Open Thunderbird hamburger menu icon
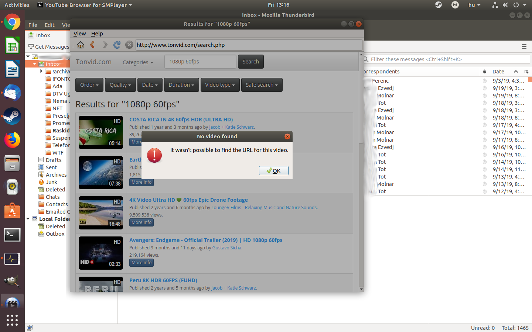Screen dimensions: 532x332 524,46
